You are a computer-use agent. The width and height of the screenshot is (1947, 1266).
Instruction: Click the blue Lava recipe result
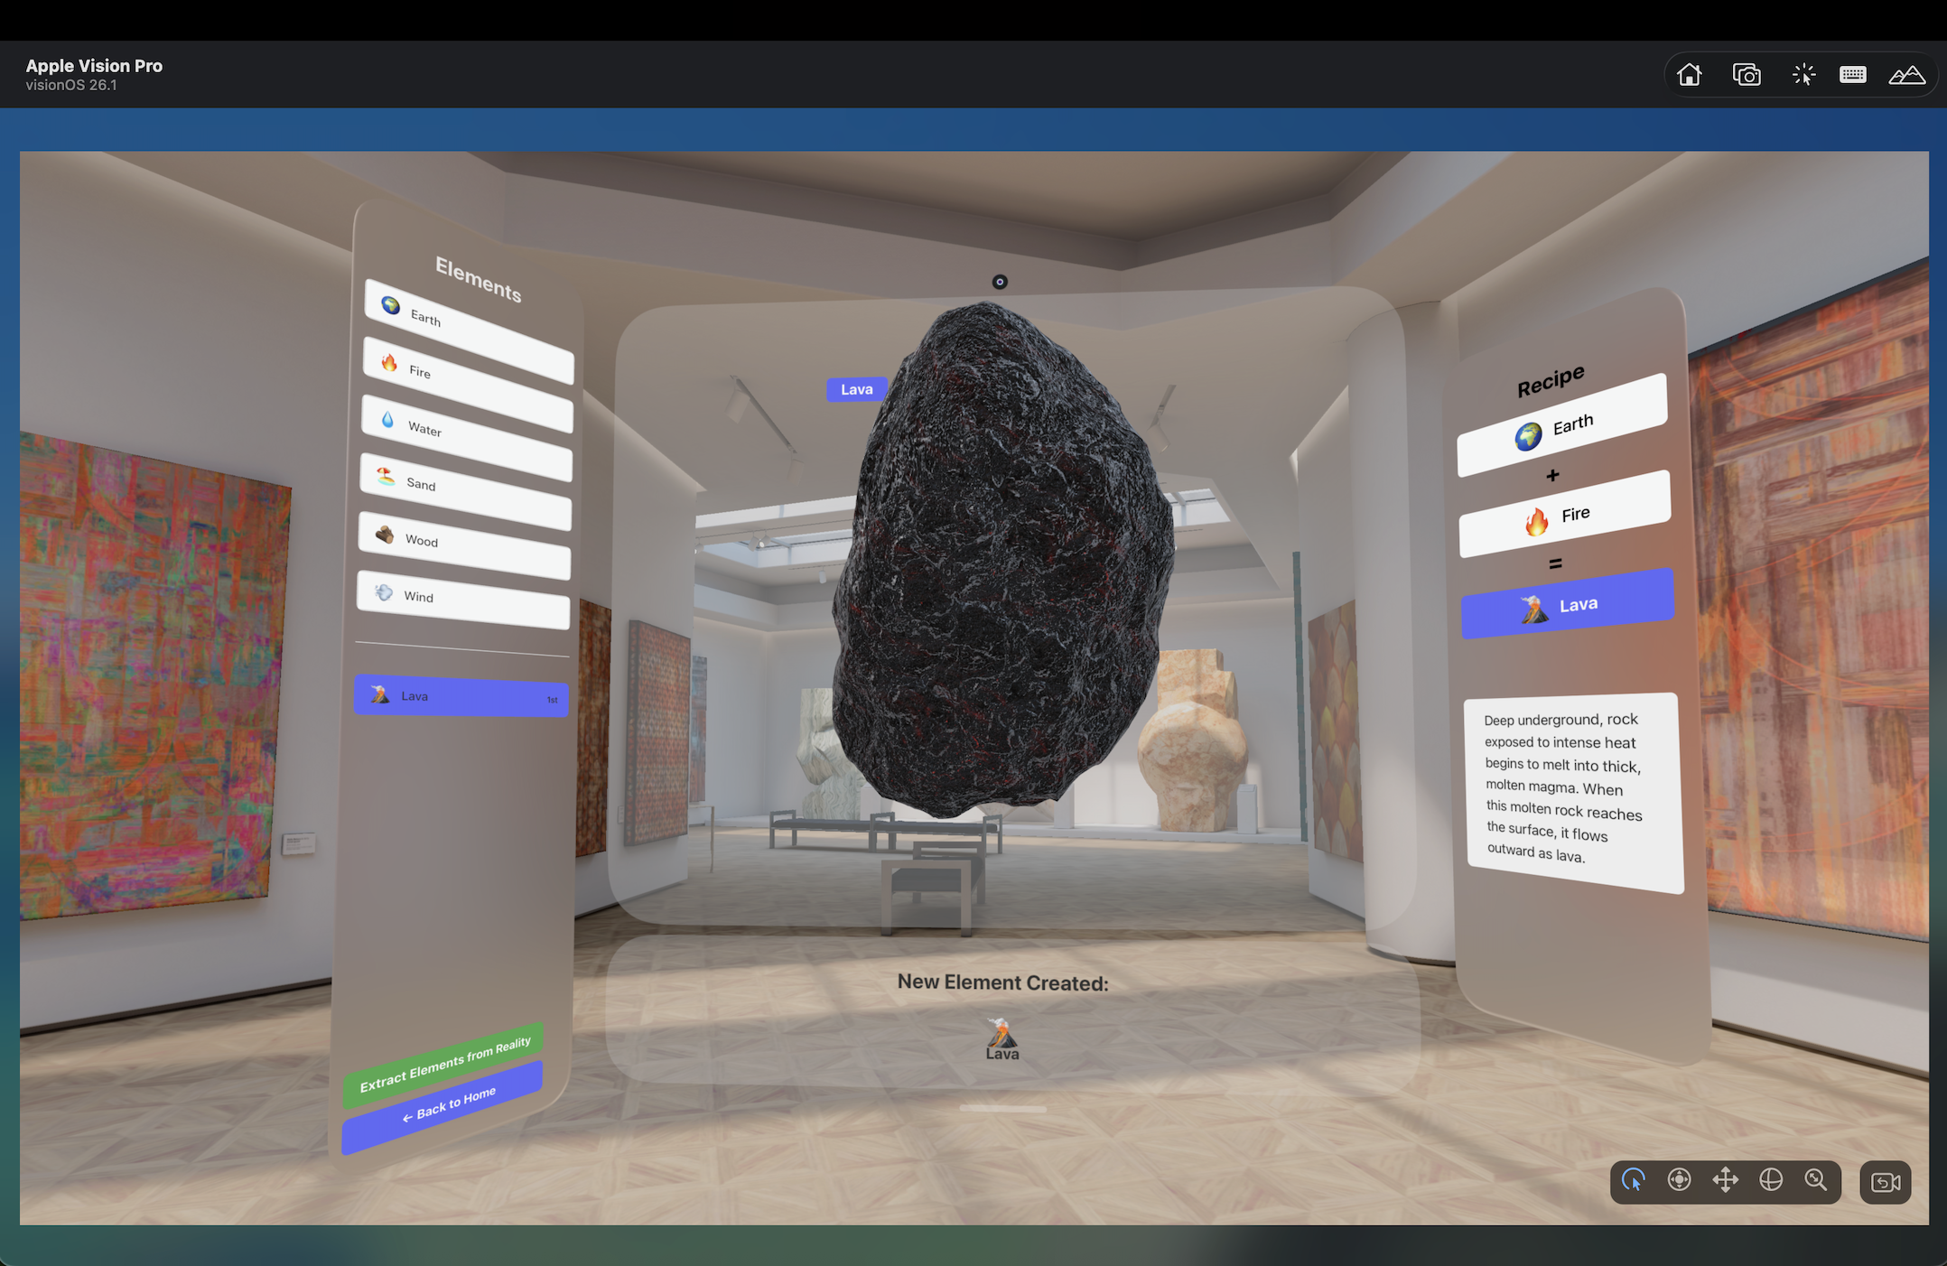coord(1567,604)
